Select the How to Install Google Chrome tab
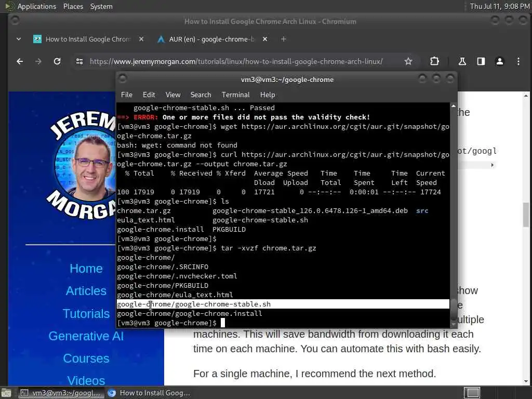532x399 pixels. (x=87, y=39)
